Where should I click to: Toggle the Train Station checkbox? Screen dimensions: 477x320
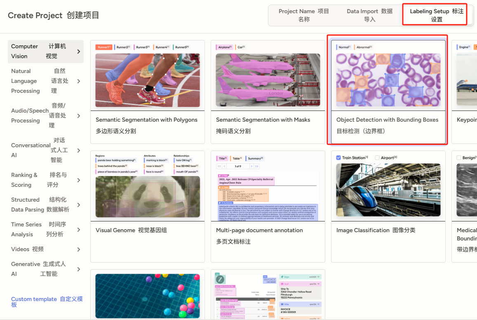pyautogui.click(x=338, y=158)
